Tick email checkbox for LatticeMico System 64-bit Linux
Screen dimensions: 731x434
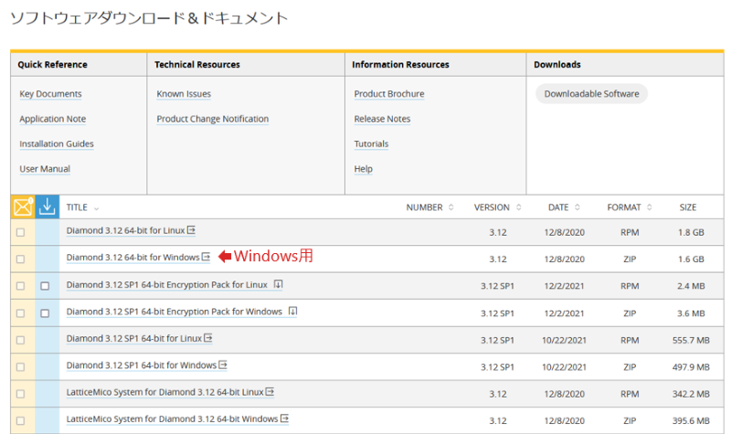pyautogui.click(x=20, y=394)
